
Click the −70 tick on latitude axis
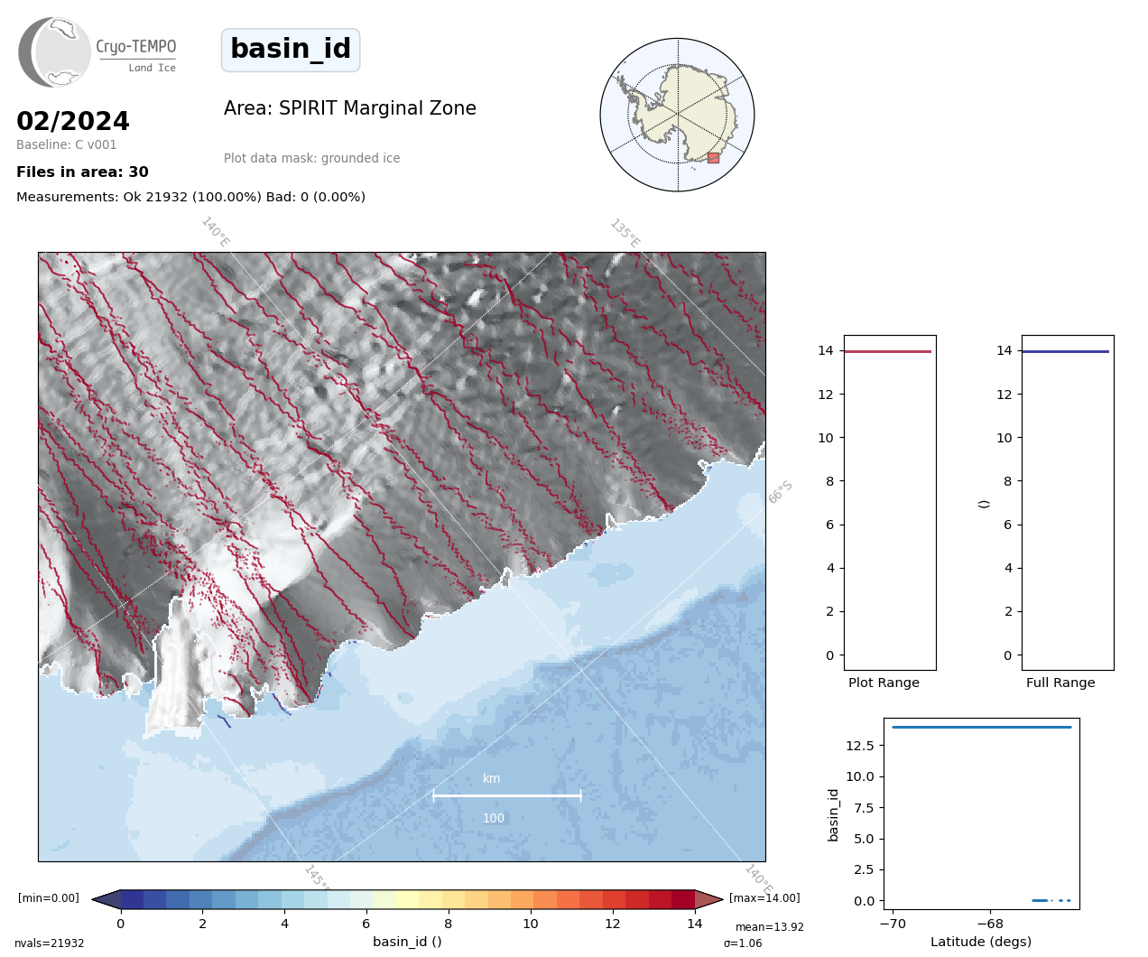point(893,924)
